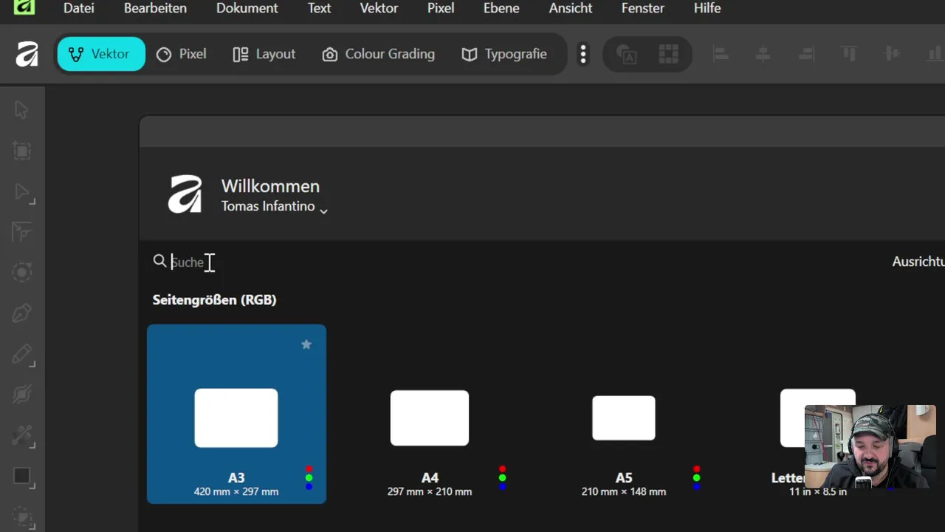
Task: Align objects to horizontal center
Action: coord(763,54)
